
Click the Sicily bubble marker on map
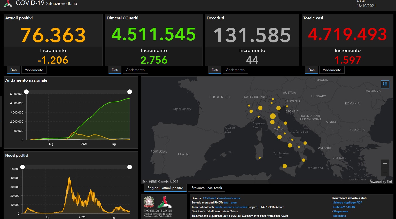[285, 166]
